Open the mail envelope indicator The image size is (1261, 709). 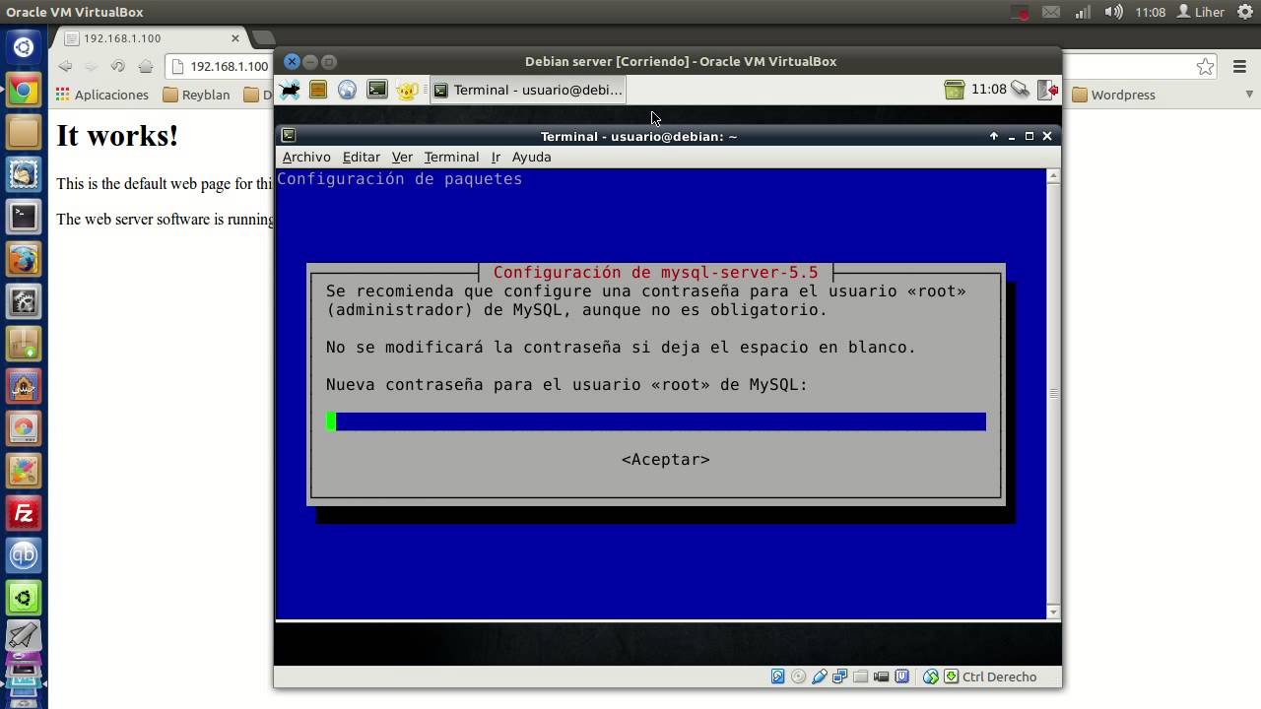tap(1051, 12)
